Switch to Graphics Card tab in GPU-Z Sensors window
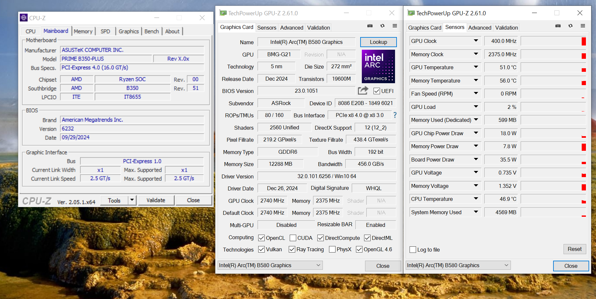The width and height of the screenshot is (596, 299). [425, 28]
